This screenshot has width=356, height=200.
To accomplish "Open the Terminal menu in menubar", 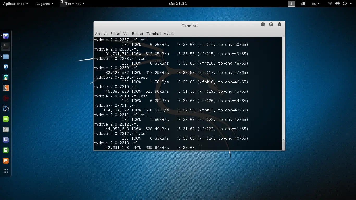I will coord(154,34).
